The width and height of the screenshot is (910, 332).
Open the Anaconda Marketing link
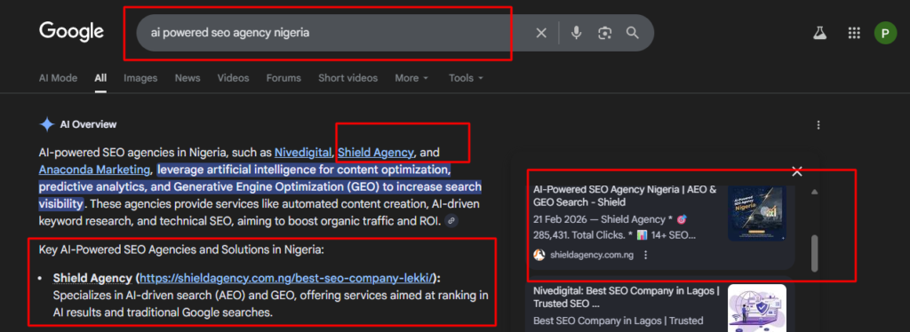tap(94, 170)
